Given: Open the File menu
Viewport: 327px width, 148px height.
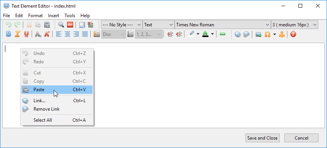Looking at the screenshot, I should 6,16.
